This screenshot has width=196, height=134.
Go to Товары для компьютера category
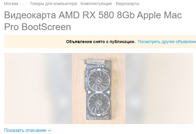[53, 4]
